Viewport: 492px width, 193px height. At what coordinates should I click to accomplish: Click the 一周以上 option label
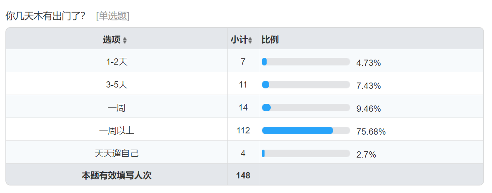pyautogui.click(x=117, y=131)
